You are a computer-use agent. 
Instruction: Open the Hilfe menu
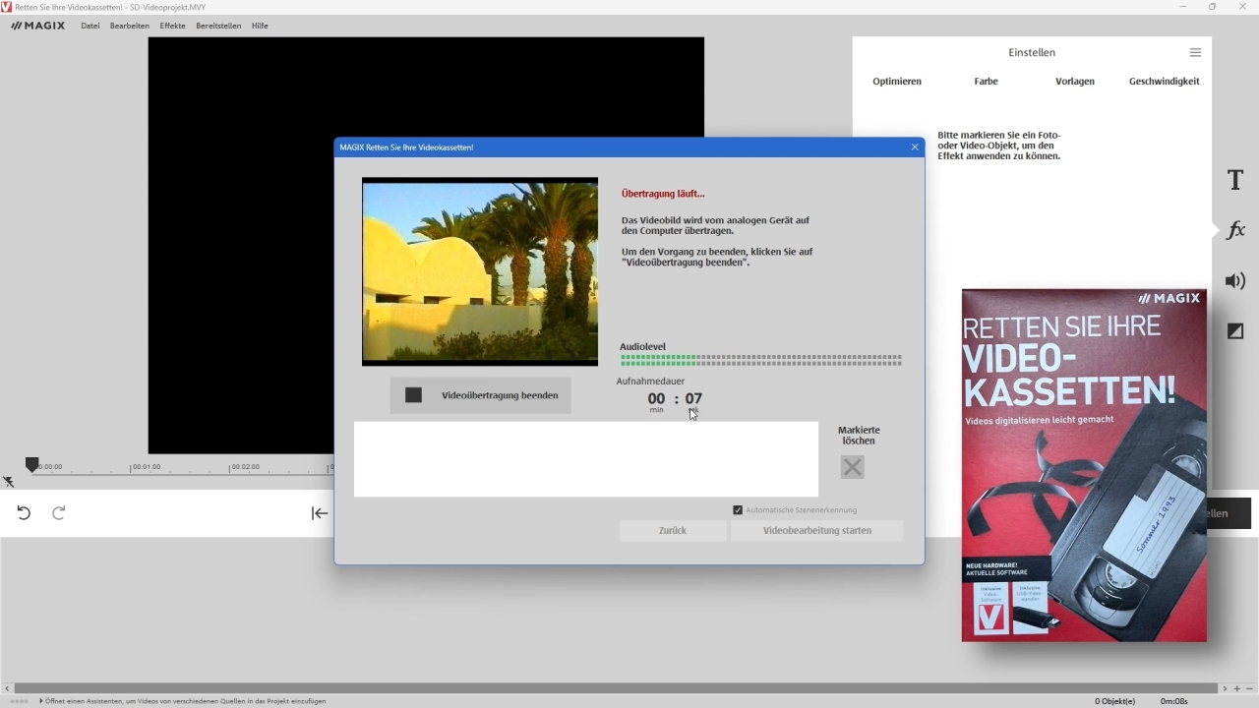260,26
